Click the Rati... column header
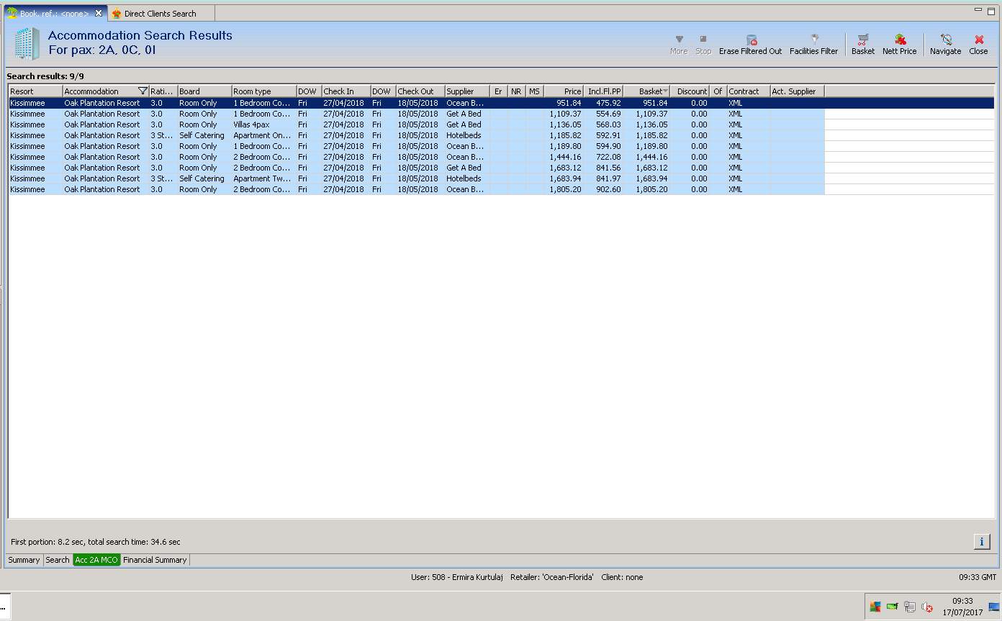Viewport: 1002px width, 621px height. tap(163, 91)
